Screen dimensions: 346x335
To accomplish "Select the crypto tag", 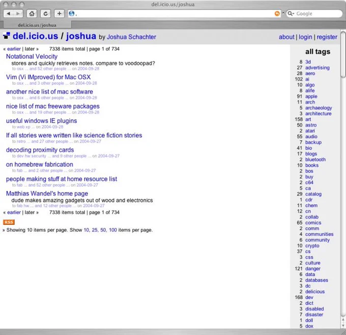I will [x=312, y=246].
